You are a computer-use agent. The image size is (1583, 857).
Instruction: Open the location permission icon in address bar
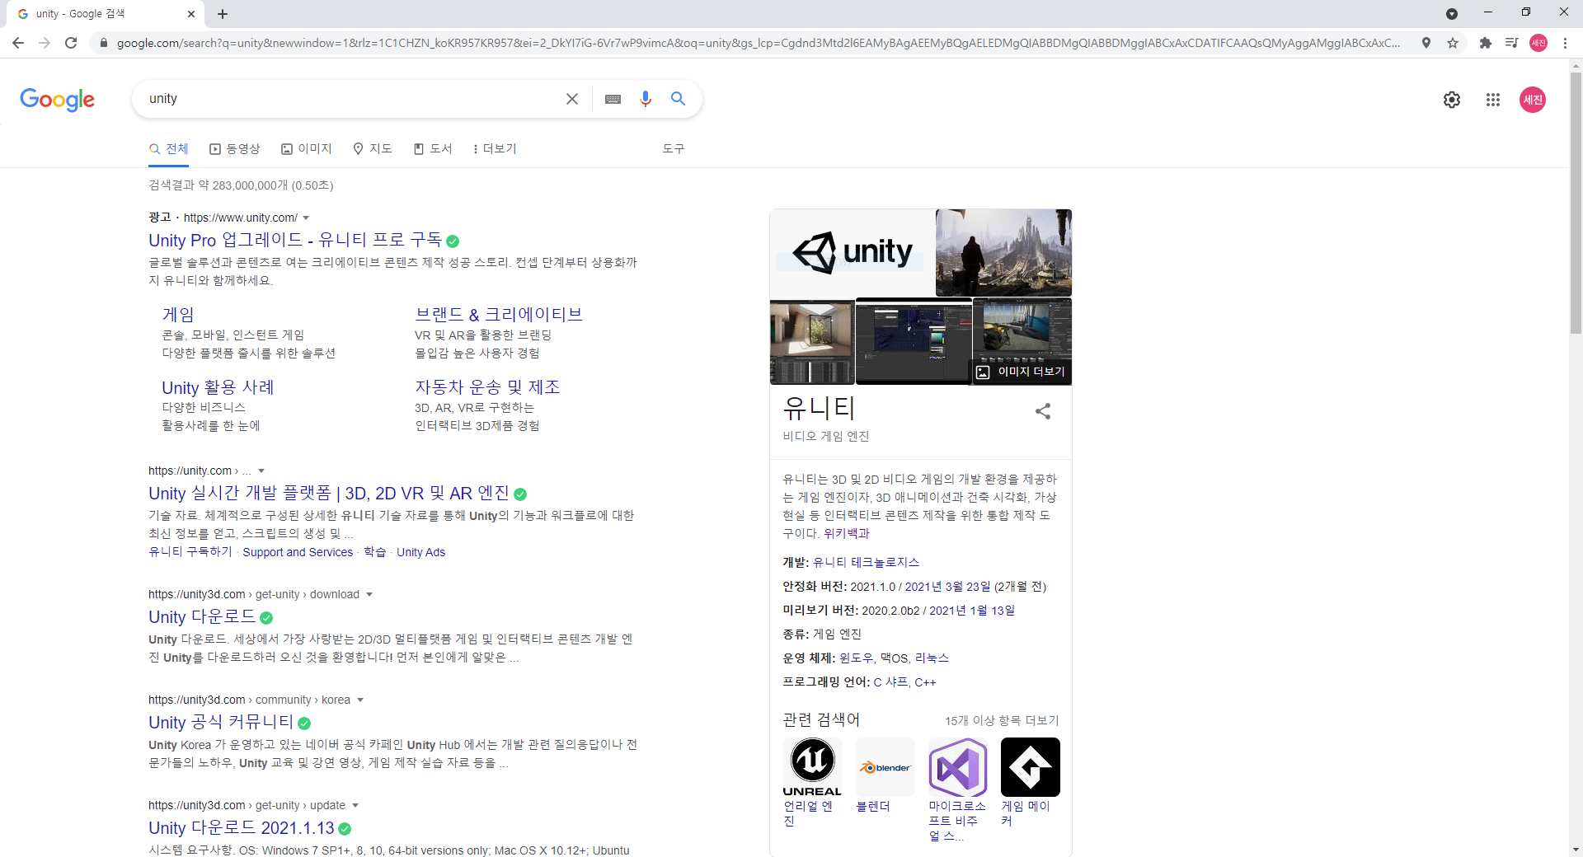click(1426, 43)
